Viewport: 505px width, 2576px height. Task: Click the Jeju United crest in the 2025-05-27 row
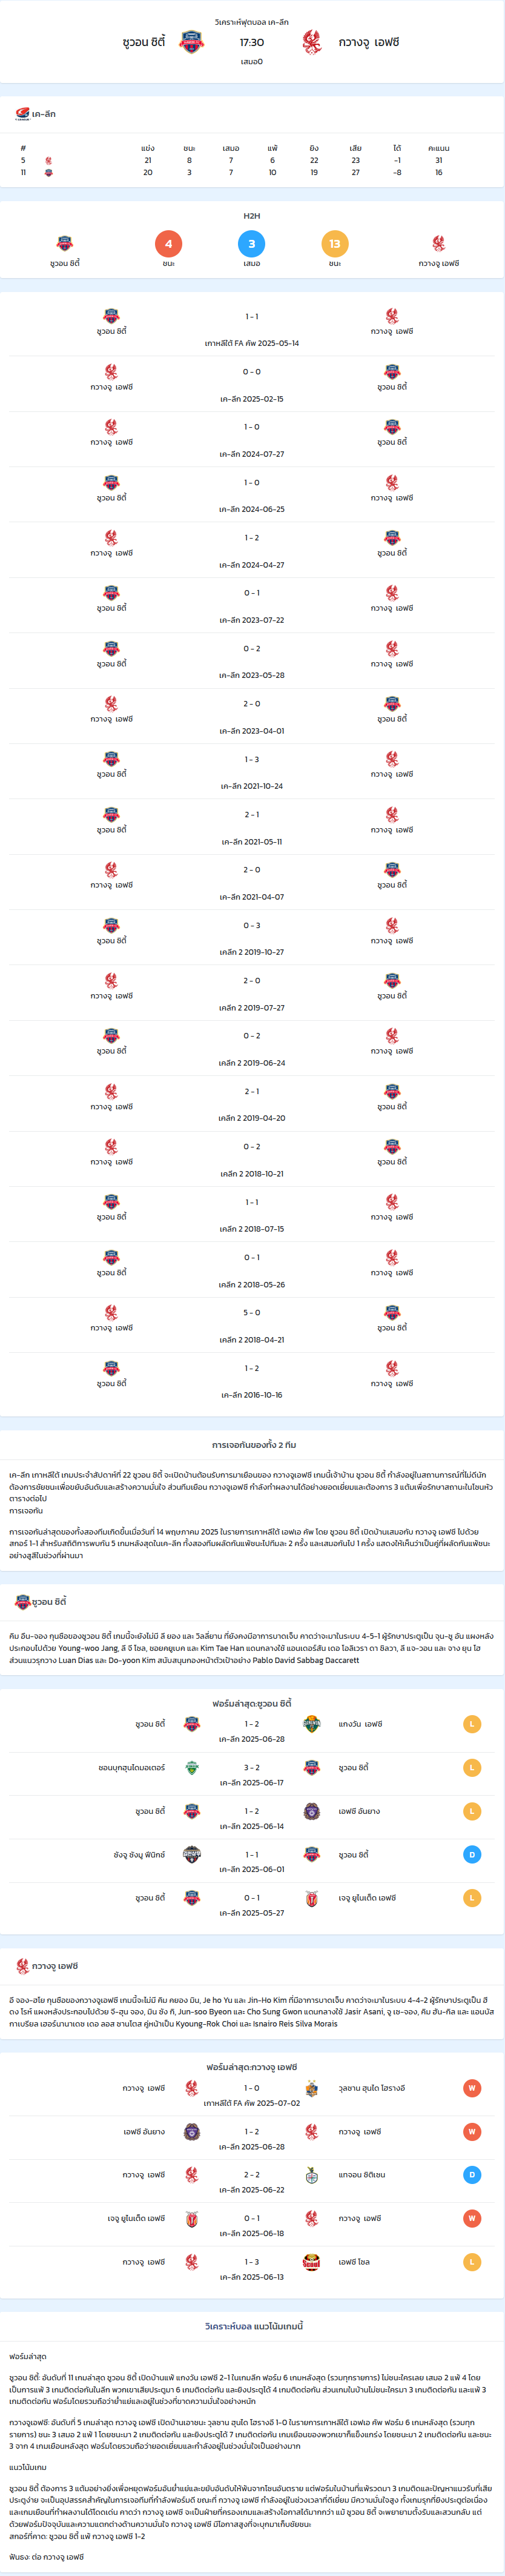click(312, 1898)
